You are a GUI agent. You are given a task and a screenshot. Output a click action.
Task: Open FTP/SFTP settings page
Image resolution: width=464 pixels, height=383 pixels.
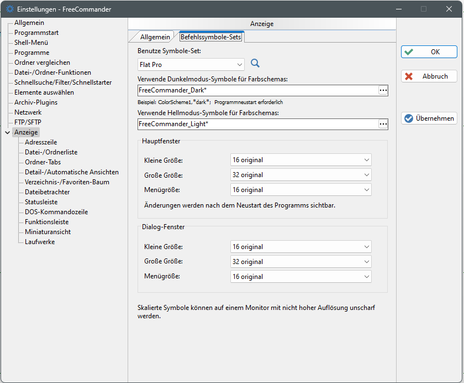click(28, 122)
